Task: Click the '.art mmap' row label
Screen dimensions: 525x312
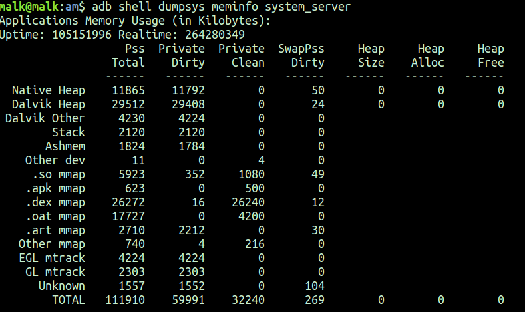Action: (x=55, y=230)
